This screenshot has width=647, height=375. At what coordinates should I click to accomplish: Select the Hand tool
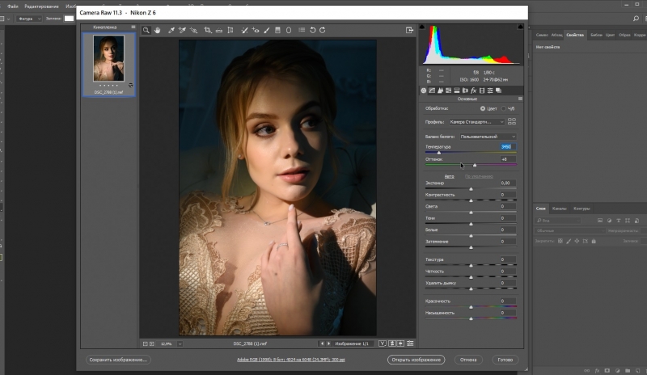[158, 30]
